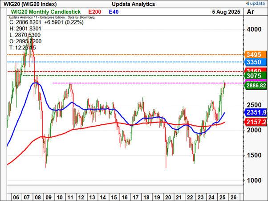Select the E40 moving average legend

click(x=114, y=12)
